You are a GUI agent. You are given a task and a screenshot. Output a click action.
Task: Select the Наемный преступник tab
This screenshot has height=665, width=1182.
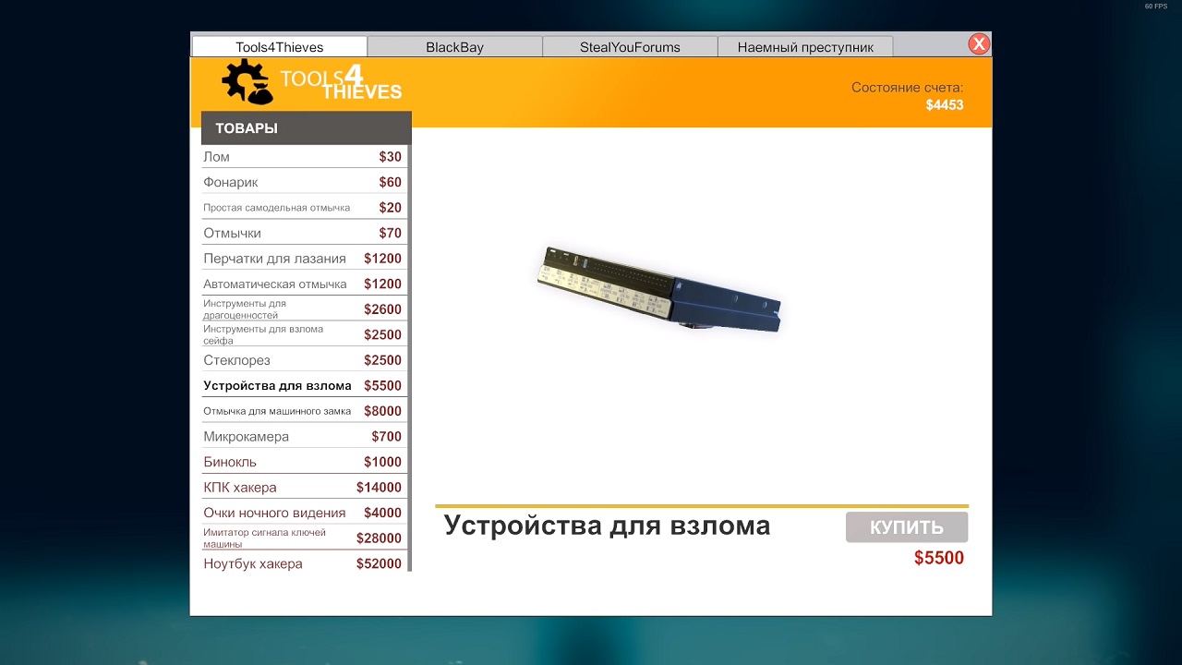click(805, 47)
